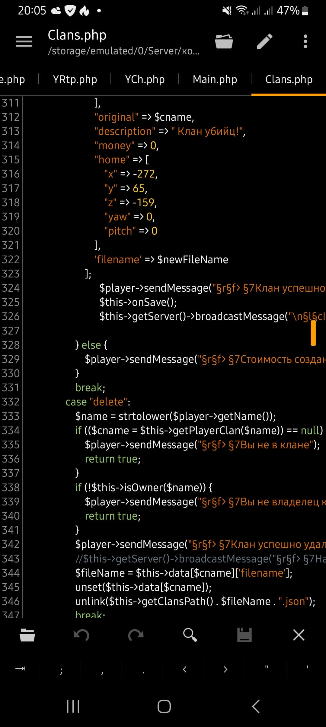This screenshot has width=326, height=727.
Task: Redo the last undone edit
Action: pyautogui.click(x=136, y=635)
